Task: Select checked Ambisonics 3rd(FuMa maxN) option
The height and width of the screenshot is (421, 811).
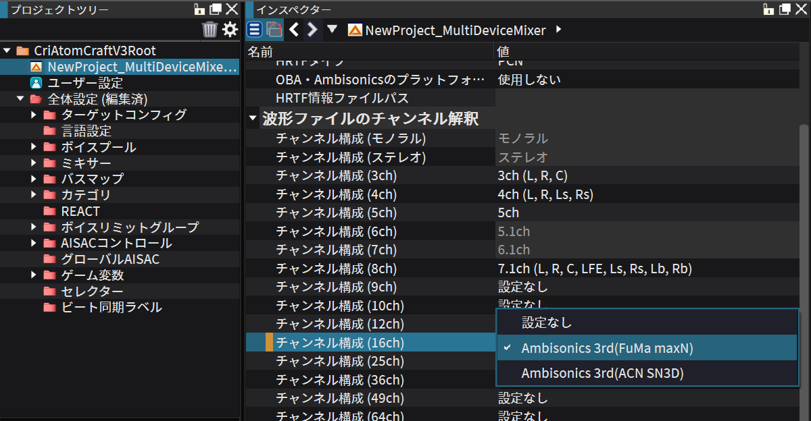Action: point(607,348)
